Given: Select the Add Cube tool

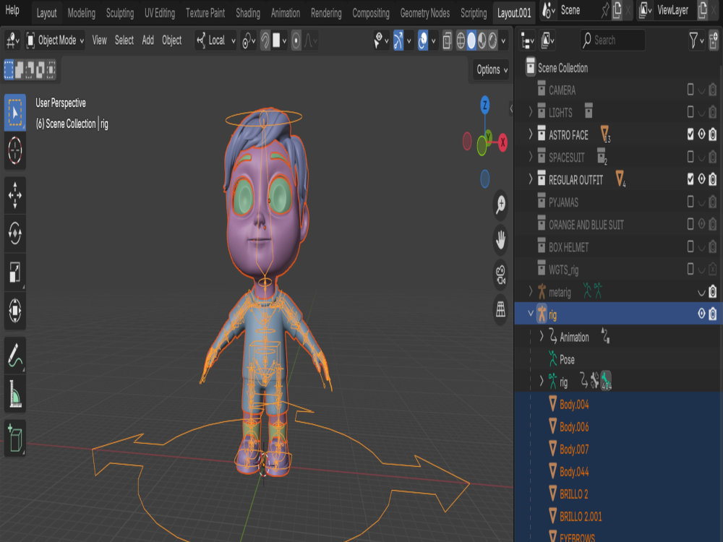Looking at the screenshot, I should (x=14, y=438).
